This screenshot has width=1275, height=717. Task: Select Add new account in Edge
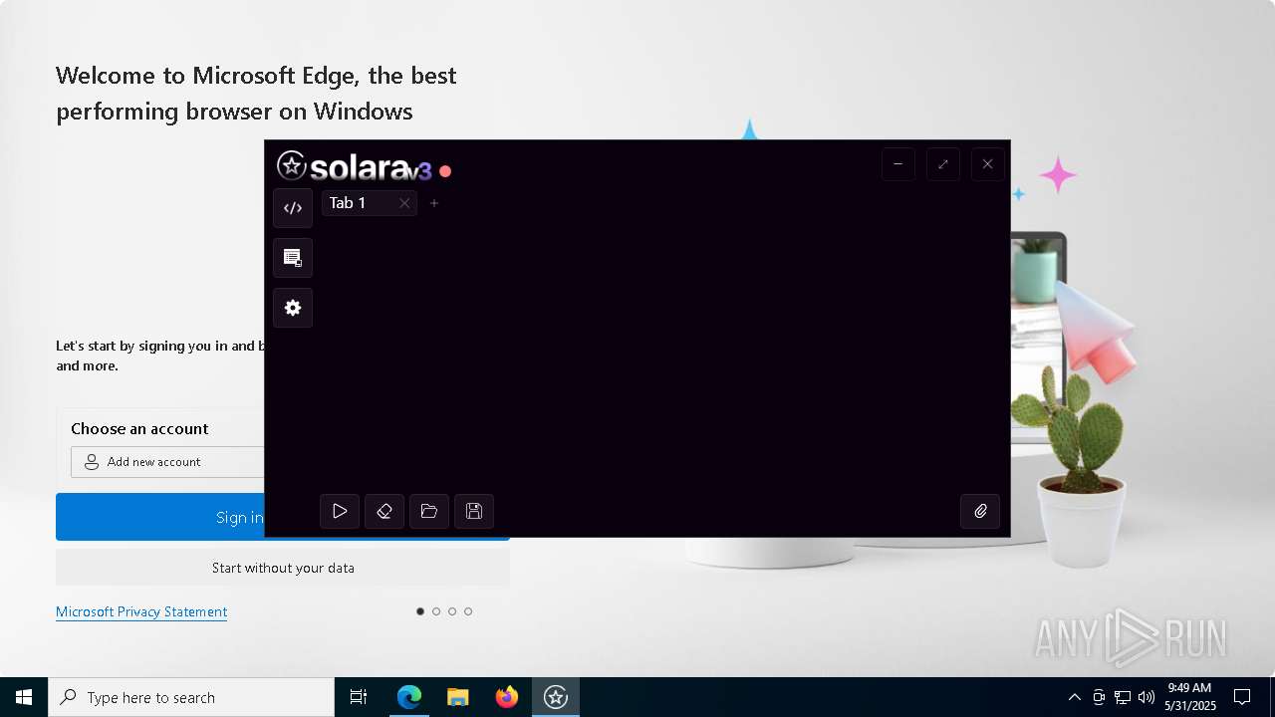(167, 462)
